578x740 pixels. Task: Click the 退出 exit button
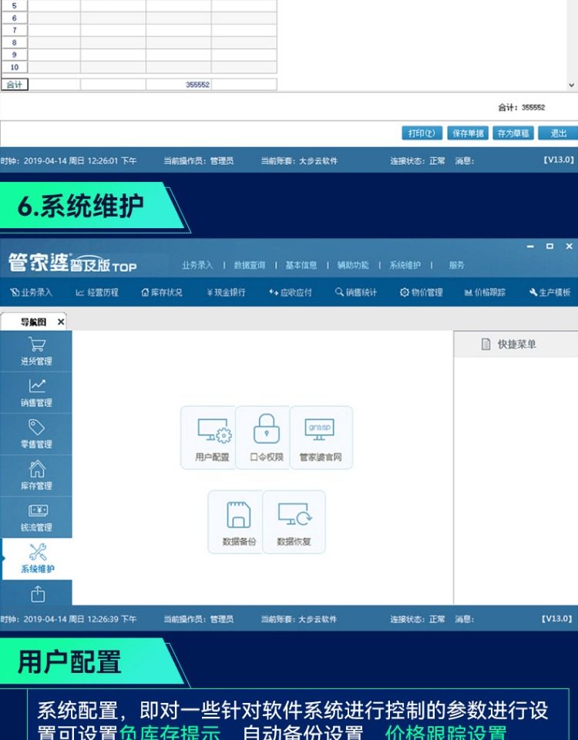click(558, 133)
